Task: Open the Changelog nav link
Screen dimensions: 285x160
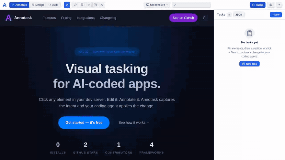Action: click(x=108, y=18)
